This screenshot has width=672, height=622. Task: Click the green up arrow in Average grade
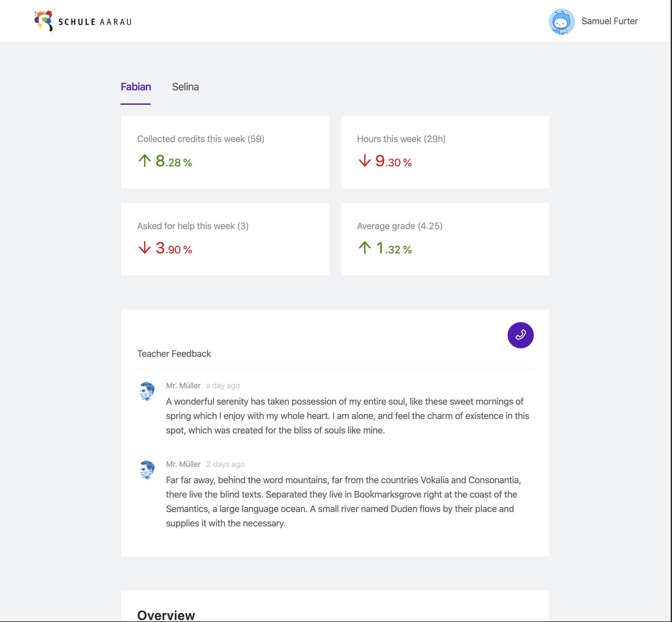click(364, 248)
